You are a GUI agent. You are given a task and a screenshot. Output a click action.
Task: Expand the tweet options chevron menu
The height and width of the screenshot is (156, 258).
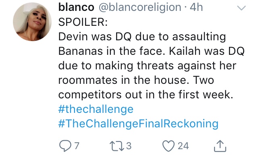click(x=241, y=8)
